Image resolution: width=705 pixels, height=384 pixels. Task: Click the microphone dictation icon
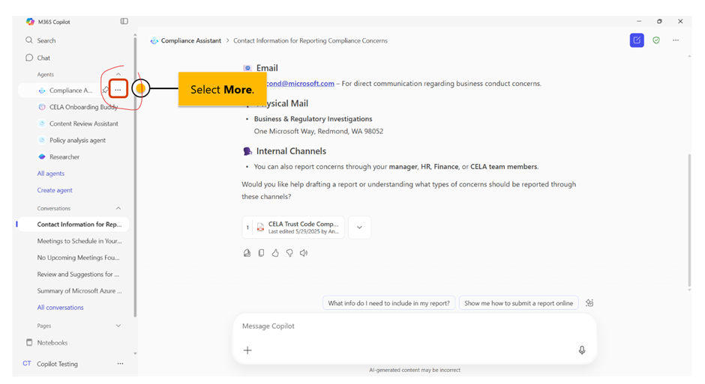pos(582,350)
